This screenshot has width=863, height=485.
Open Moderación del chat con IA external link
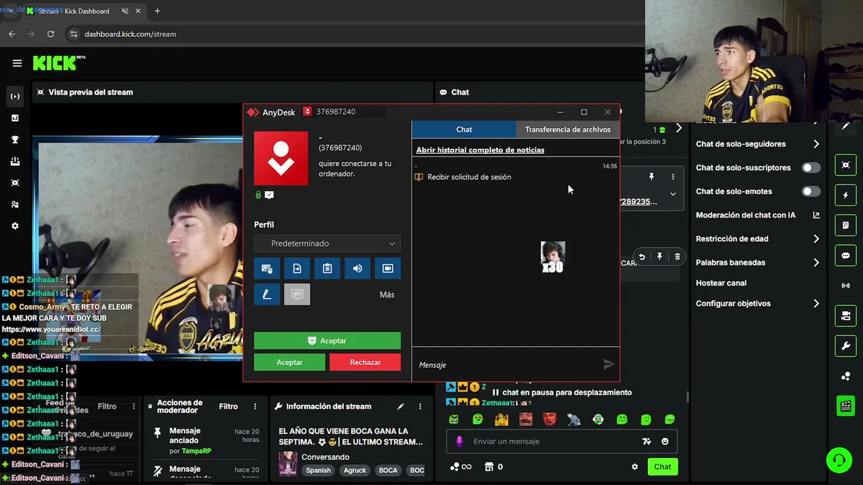816,216
